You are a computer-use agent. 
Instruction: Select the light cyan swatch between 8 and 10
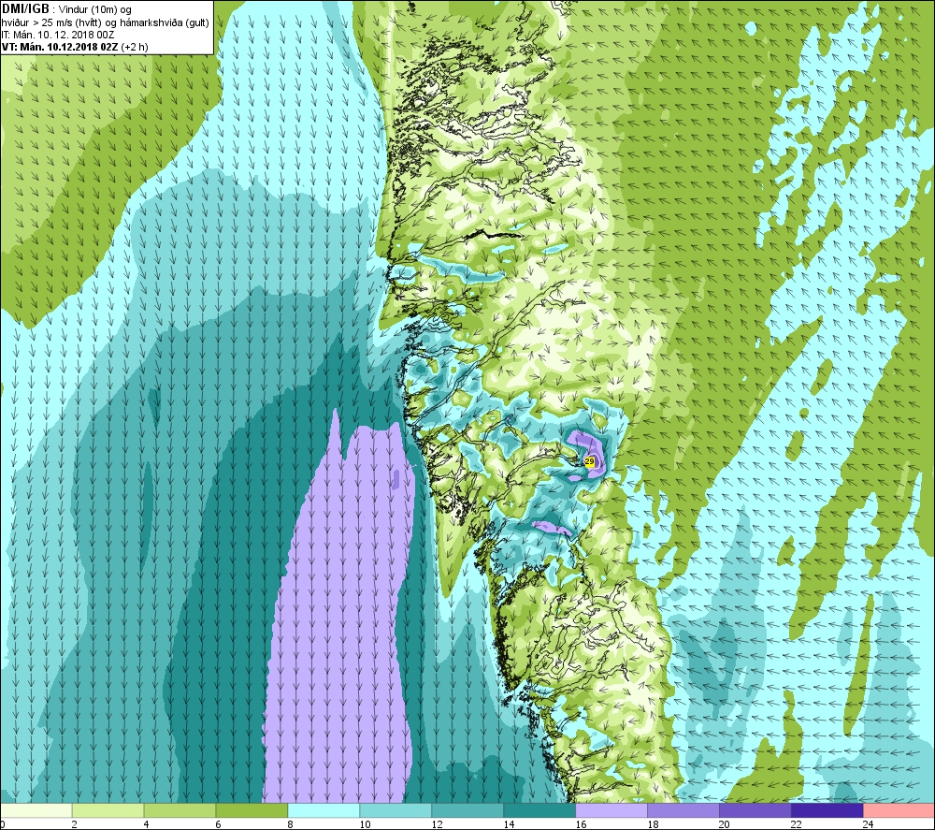[x=324, y=810]
